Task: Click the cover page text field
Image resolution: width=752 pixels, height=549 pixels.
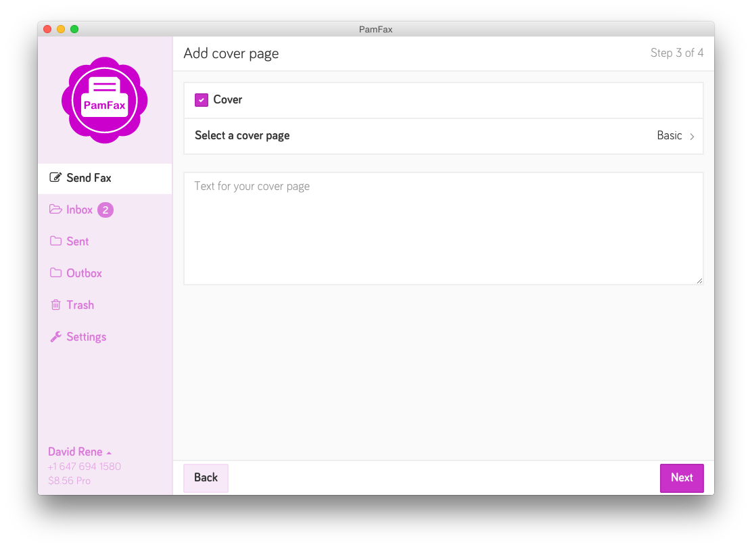Action: [x=444, y=229]
